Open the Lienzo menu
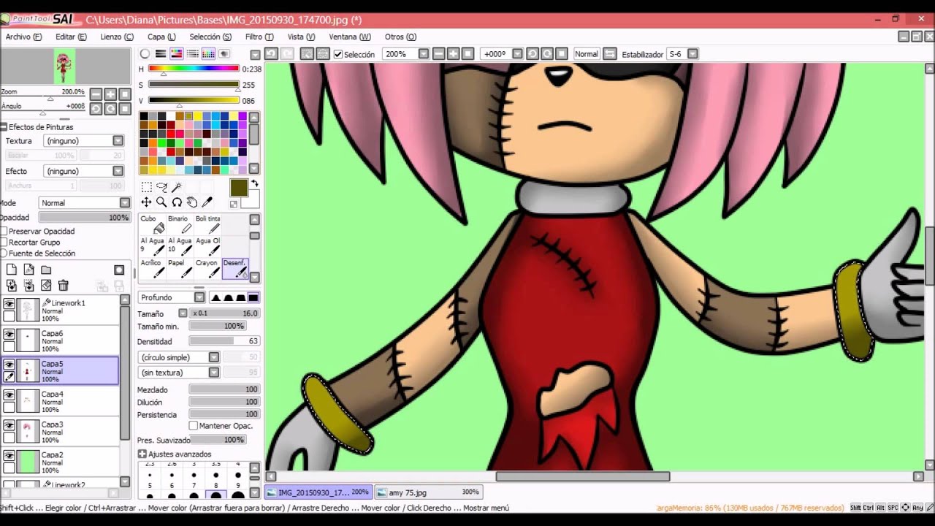Viewport: 935px width, 526px height. pos(117,37)
